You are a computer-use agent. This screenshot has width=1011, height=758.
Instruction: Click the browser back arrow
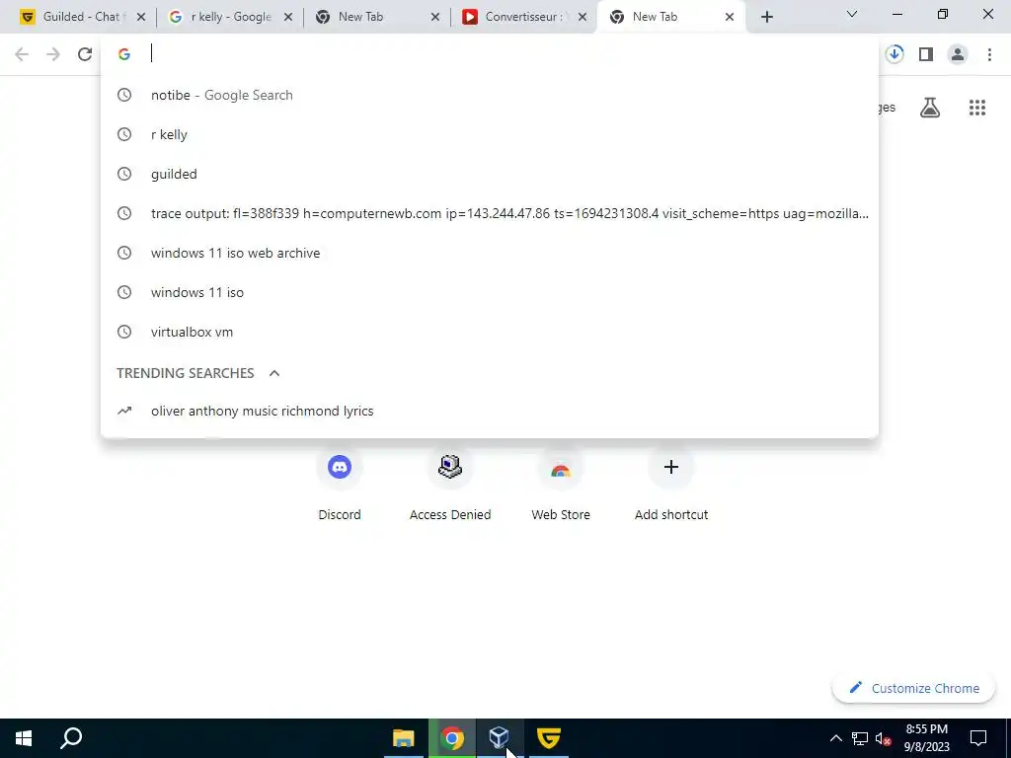point(22,54)
